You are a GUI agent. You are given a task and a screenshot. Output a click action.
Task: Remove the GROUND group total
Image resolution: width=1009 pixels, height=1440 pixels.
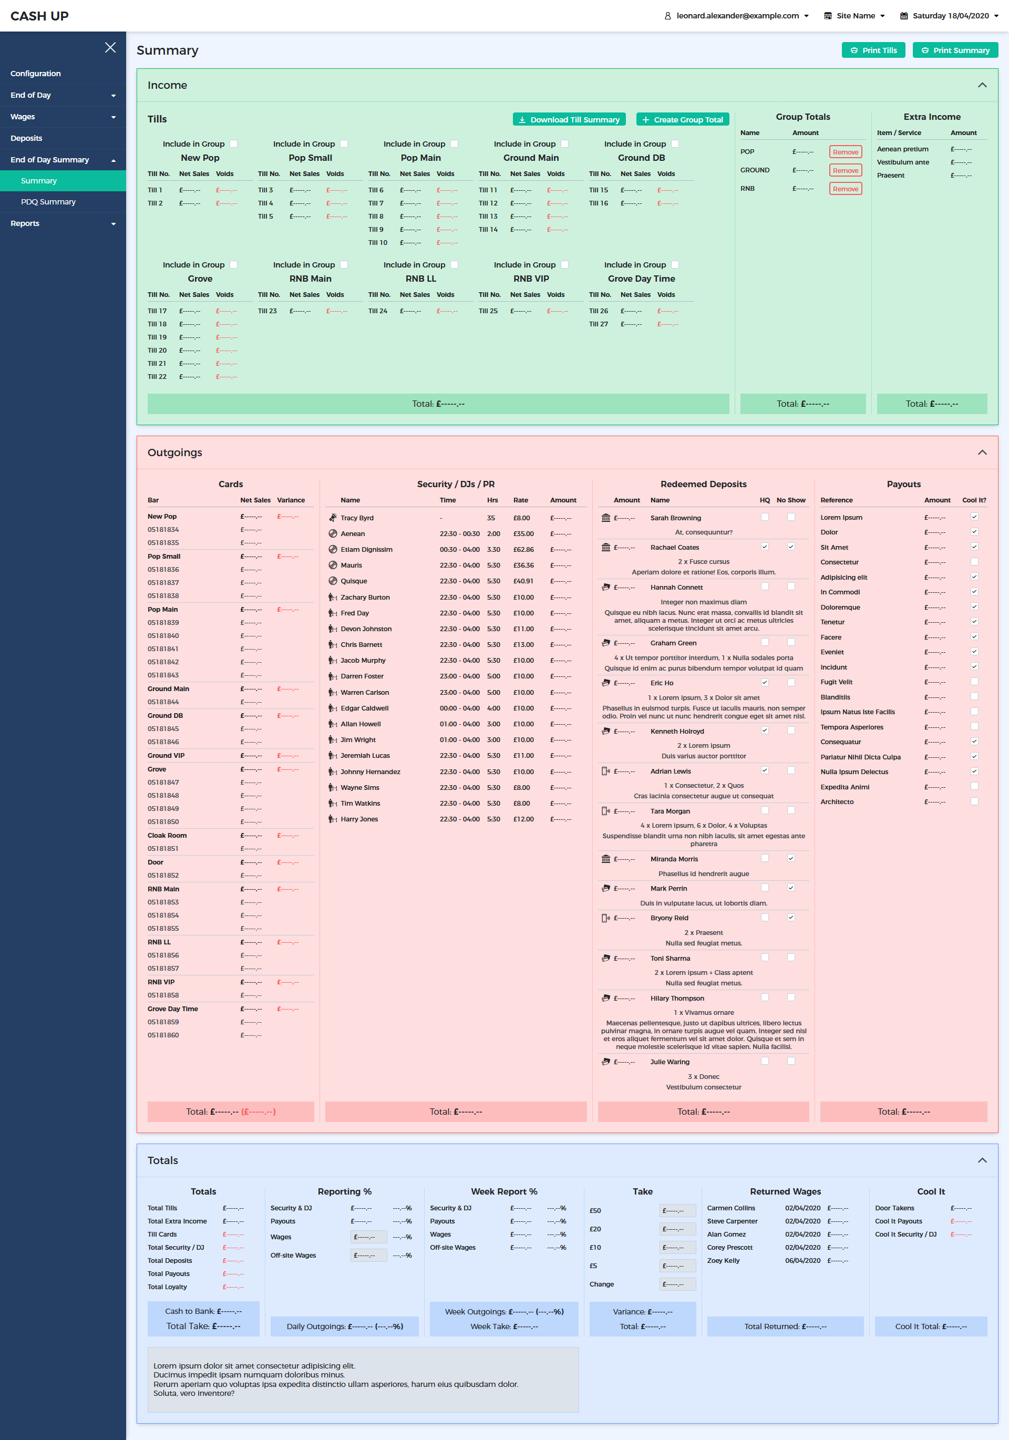846,170
